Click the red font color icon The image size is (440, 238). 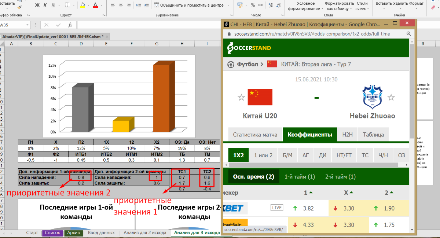95,5
